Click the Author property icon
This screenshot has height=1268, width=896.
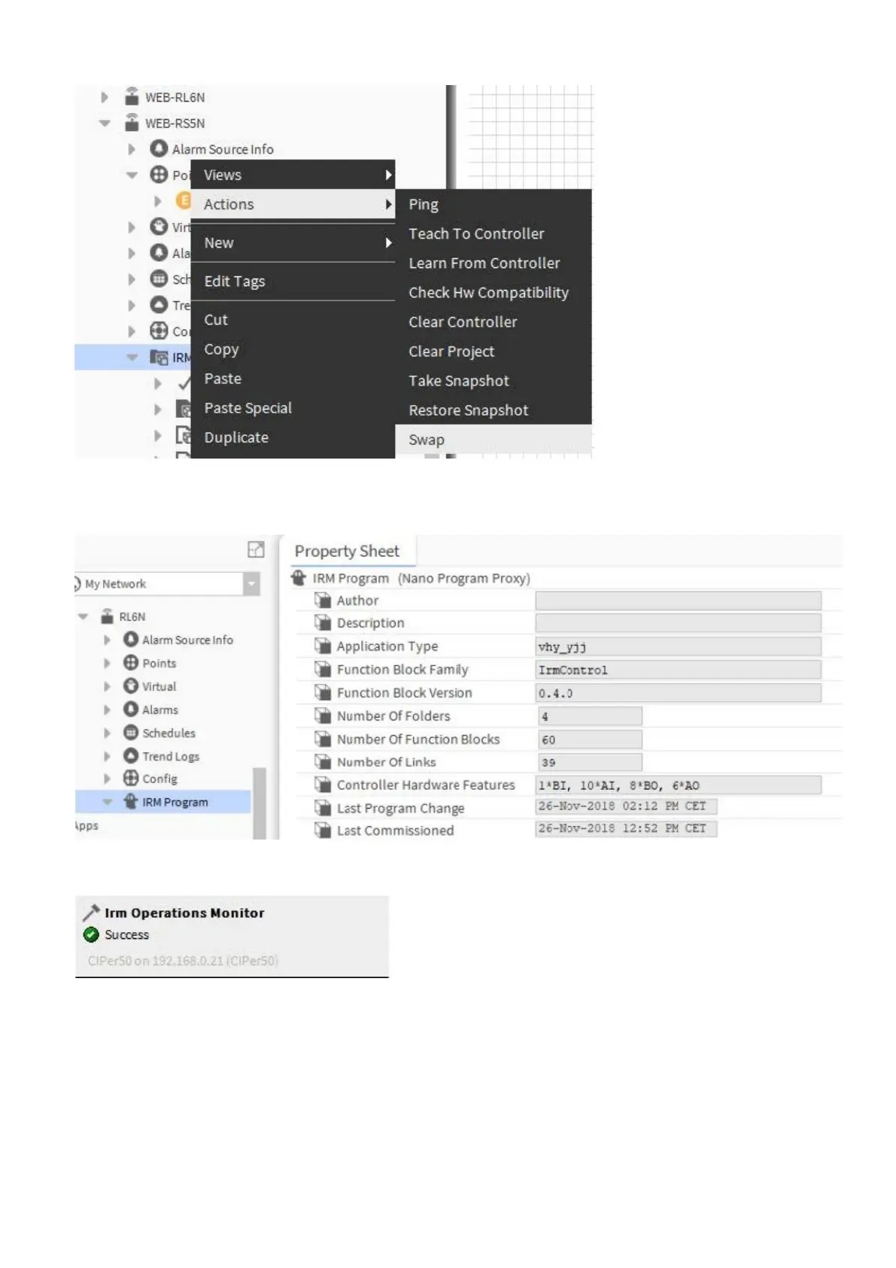[323, 600]
